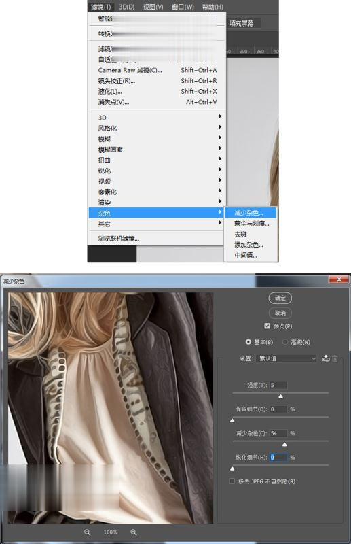Choose 蒙尘与划痕... from submenu
Viewport: 351px width, 544px height.
[251, 224]
